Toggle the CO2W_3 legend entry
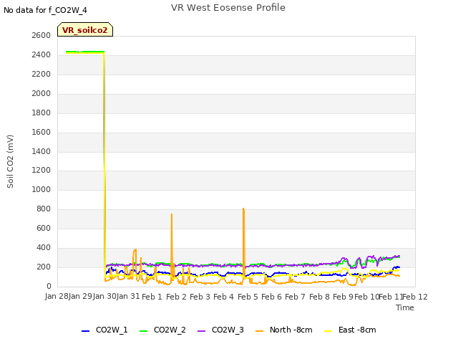The width and height of the screenshot is (458, 344). click(220, 330)
